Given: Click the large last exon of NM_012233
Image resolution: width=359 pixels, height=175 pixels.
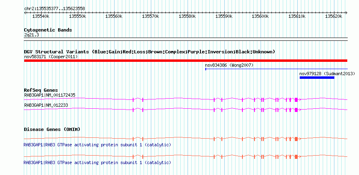Looking at the screenshot, I should (x=296, y=110).
